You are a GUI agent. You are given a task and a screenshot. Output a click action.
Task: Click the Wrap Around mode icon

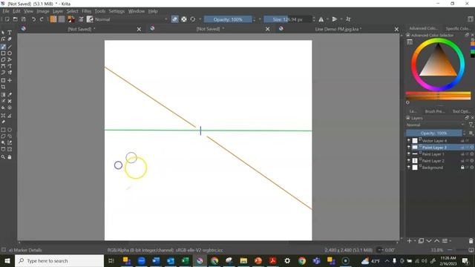tap(348, 19)
